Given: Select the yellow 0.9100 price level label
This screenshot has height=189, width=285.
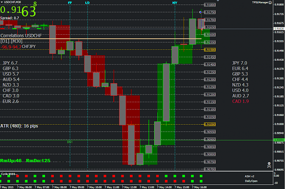Looking at the screenshot, I should pyautogui.click(x=210, y=125).
